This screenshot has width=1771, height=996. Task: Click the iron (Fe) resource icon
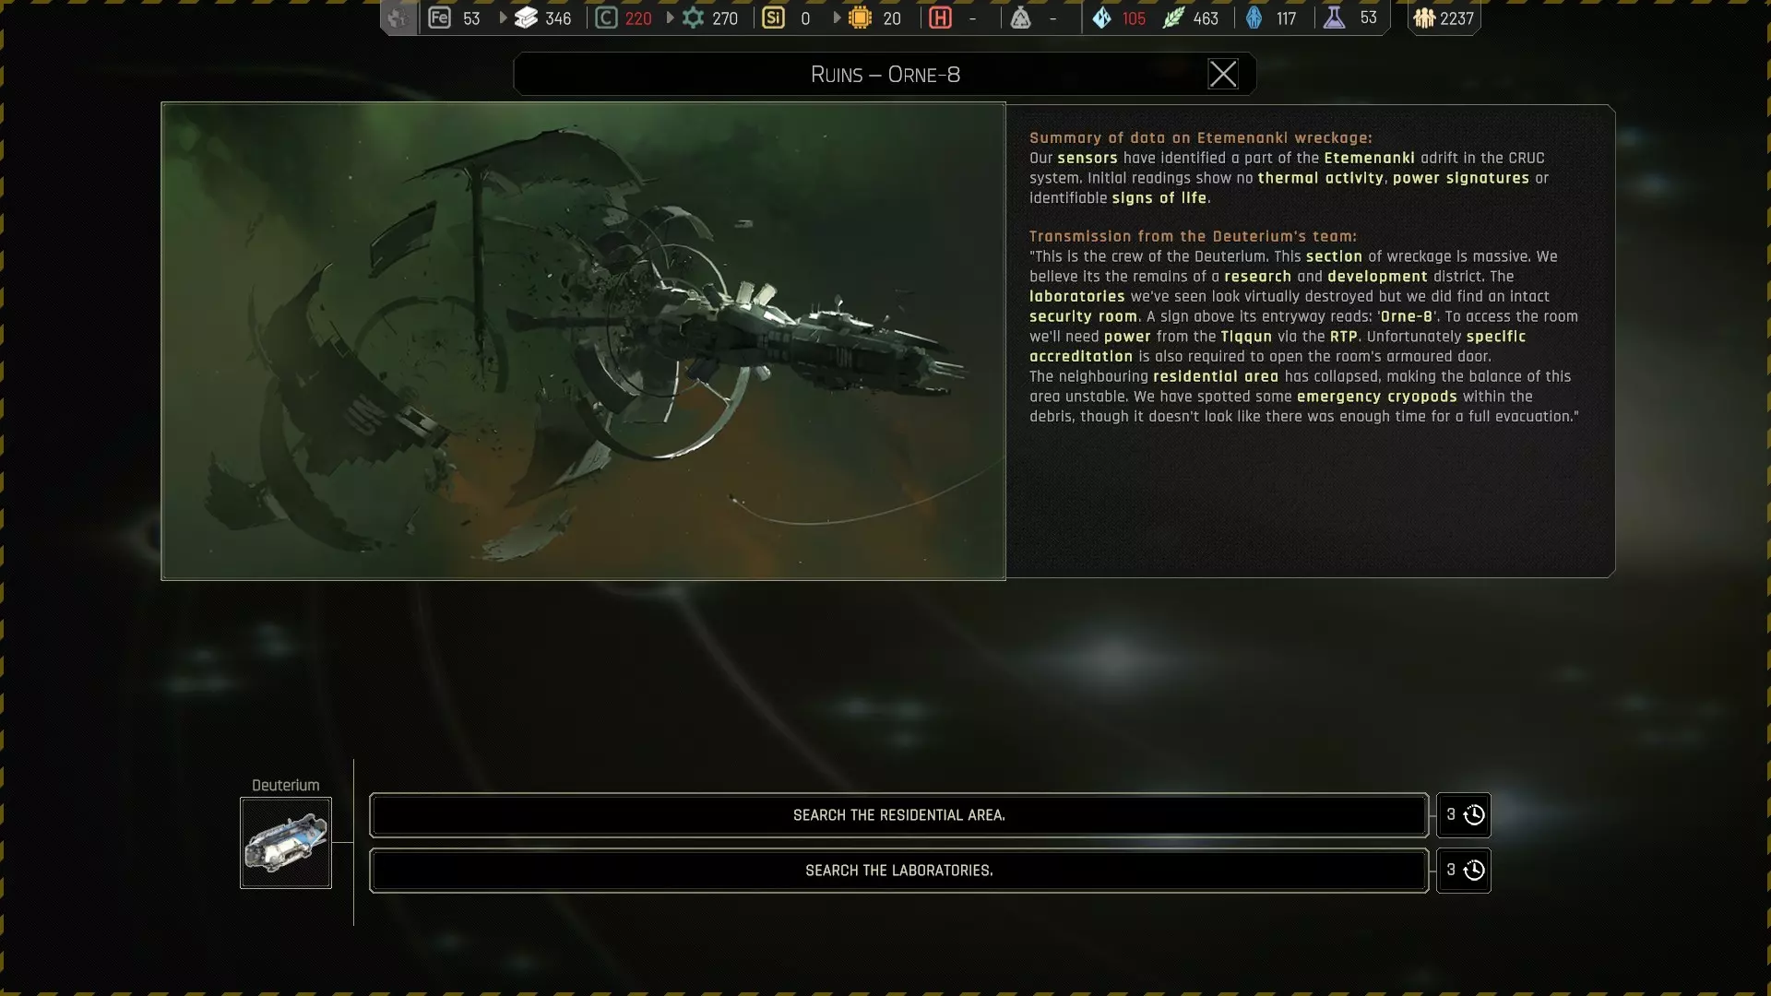coord(439,18)
